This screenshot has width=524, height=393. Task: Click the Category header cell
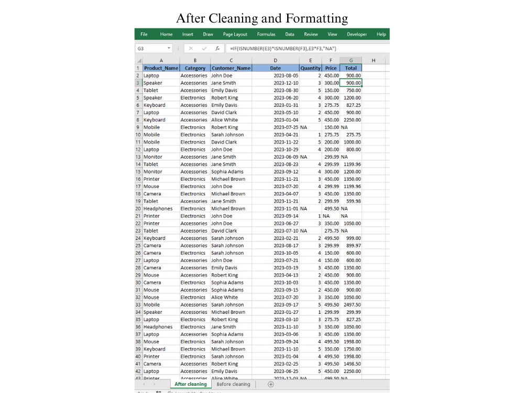(195, 68)
